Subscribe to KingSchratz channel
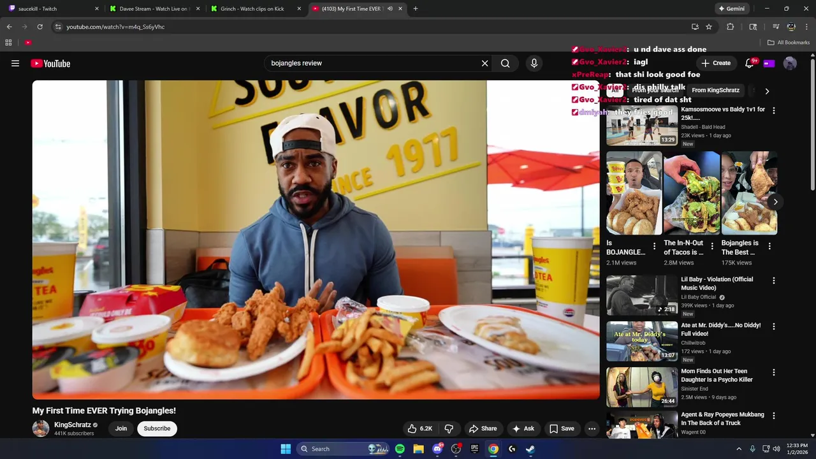Screen dimensions: 816x459 point(157,428)
